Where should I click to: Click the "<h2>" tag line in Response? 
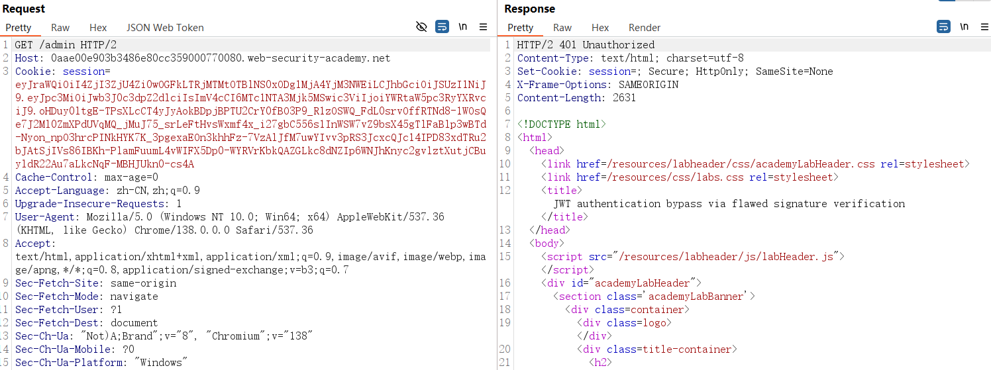[x=601, y=363]
